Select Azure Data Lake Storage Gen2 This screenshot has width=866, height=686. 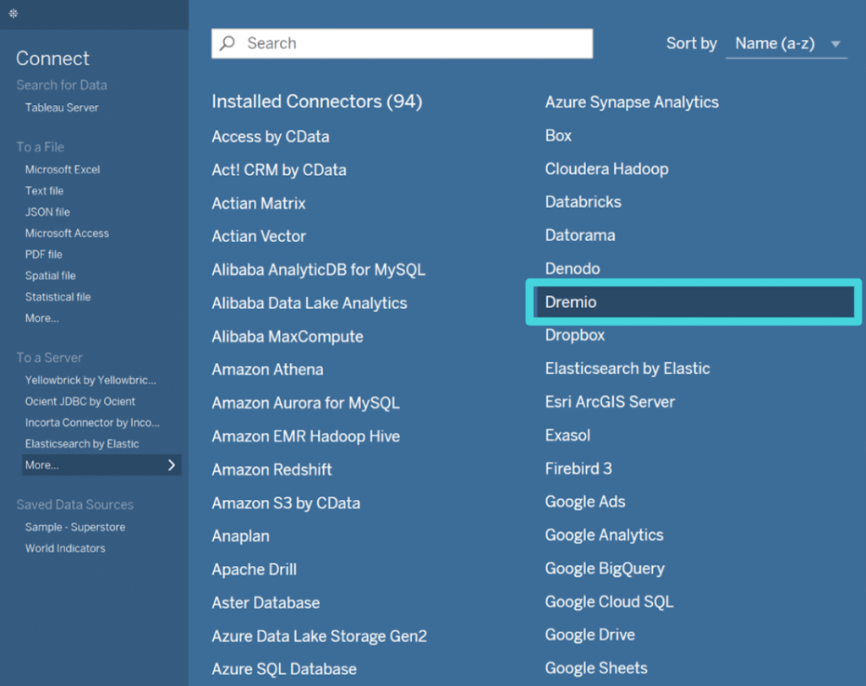(319, 636)
